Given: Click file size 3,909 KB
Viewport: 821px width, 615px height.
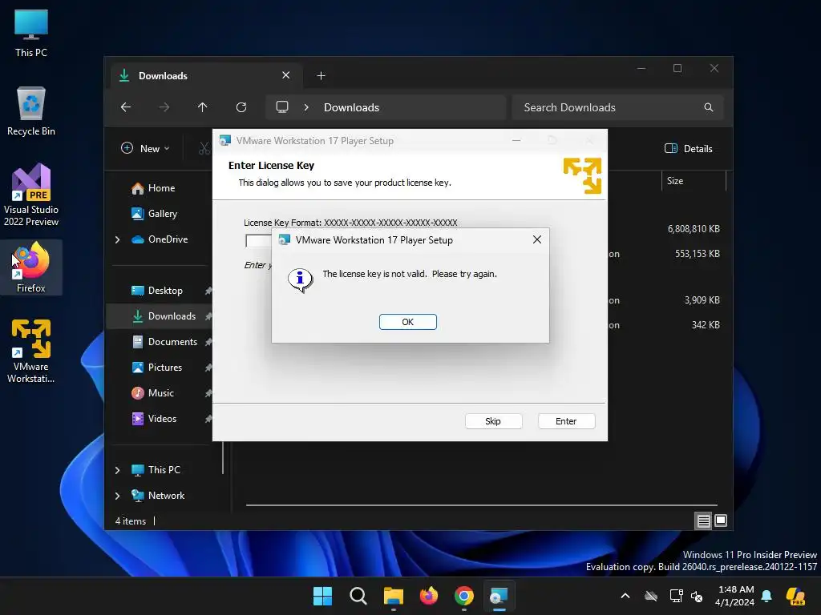Looking at the screenshot, I should [x=702, y=300].
